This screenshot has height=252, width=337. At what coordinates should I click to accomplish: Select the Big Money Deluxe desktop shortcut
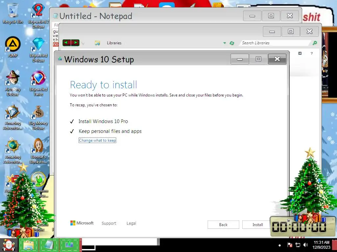(x=38, y=117)
